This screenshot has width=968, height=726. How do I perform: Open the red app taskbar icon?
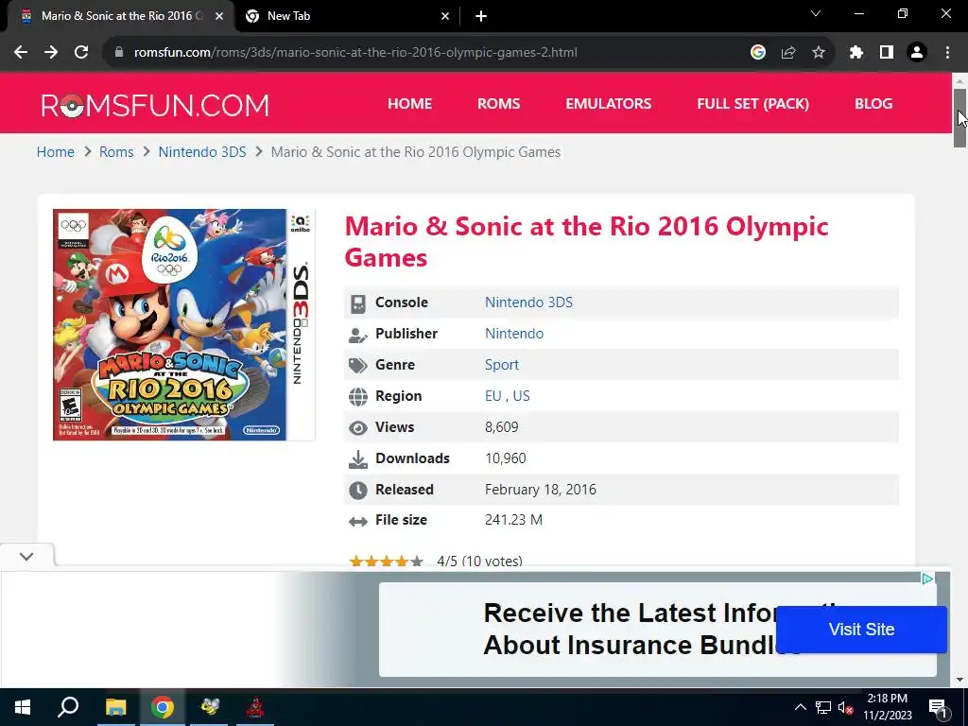tap(255, 707)
